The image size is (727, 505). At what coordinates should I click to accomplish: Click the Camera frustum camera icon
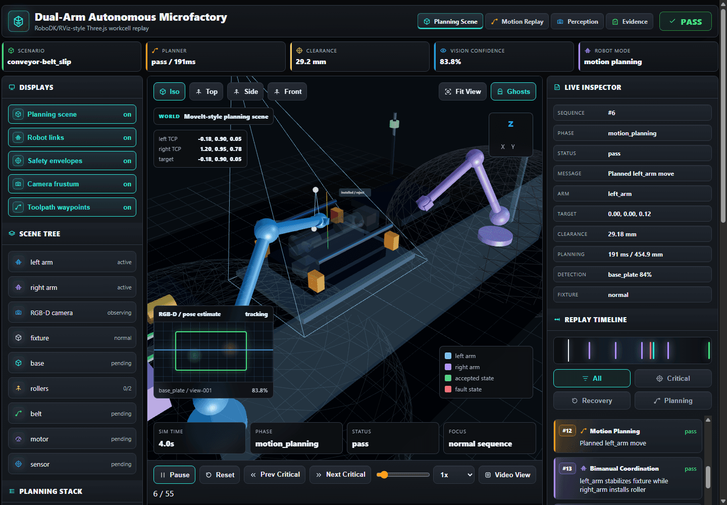pyautogui.click(x=18, y=184)
